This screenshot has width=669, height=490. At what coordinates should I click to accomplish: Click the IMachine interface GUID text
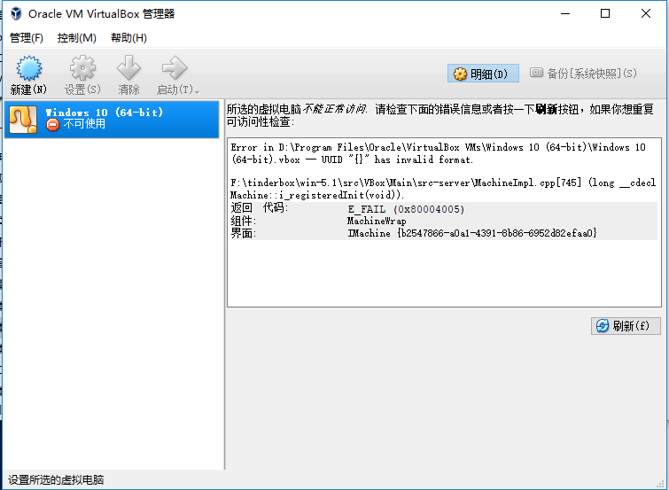coord(472,233)
